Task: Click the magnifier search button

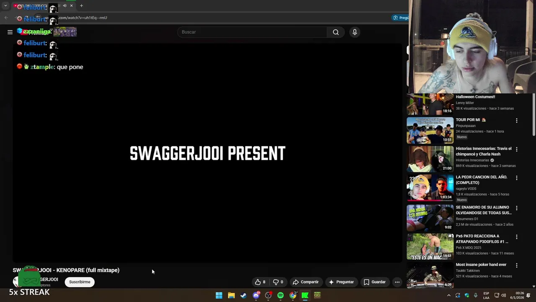Action: tap(336, 32)
